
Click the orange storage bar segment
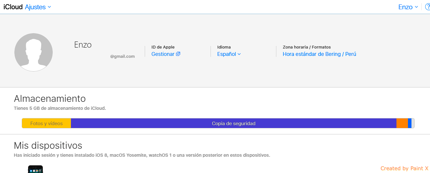click(x=402, y=123)
